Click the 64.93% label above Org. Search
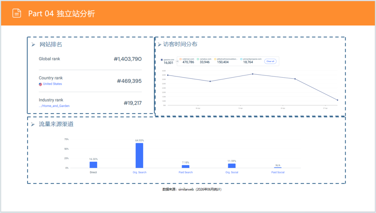 pos(140,140)
